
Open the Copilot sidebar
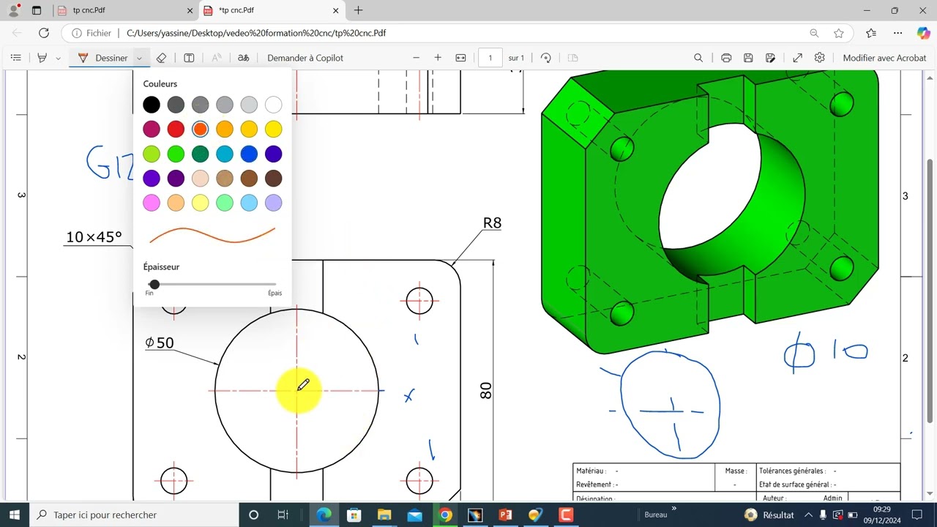pyautogui.click(x=923, y=33)
